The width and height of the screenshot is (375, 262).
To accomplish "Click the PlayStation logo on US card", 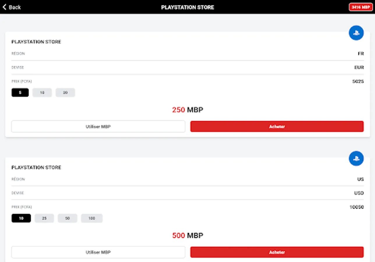I will point(356,159).
